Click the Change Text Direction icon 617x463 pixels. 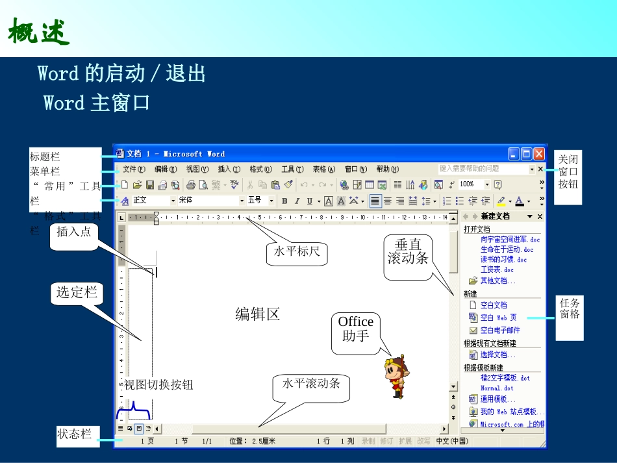click(x=410, y=184)
